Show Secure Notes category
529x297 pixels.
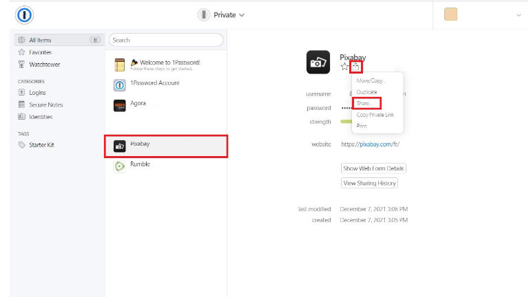pos(46,104)
